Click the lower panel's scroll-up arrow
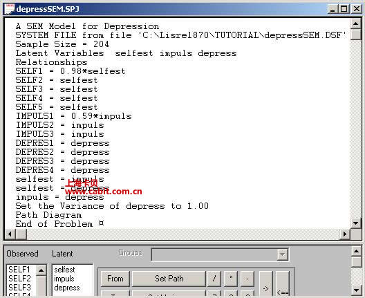The image size is (365, 298). [356, 251]
